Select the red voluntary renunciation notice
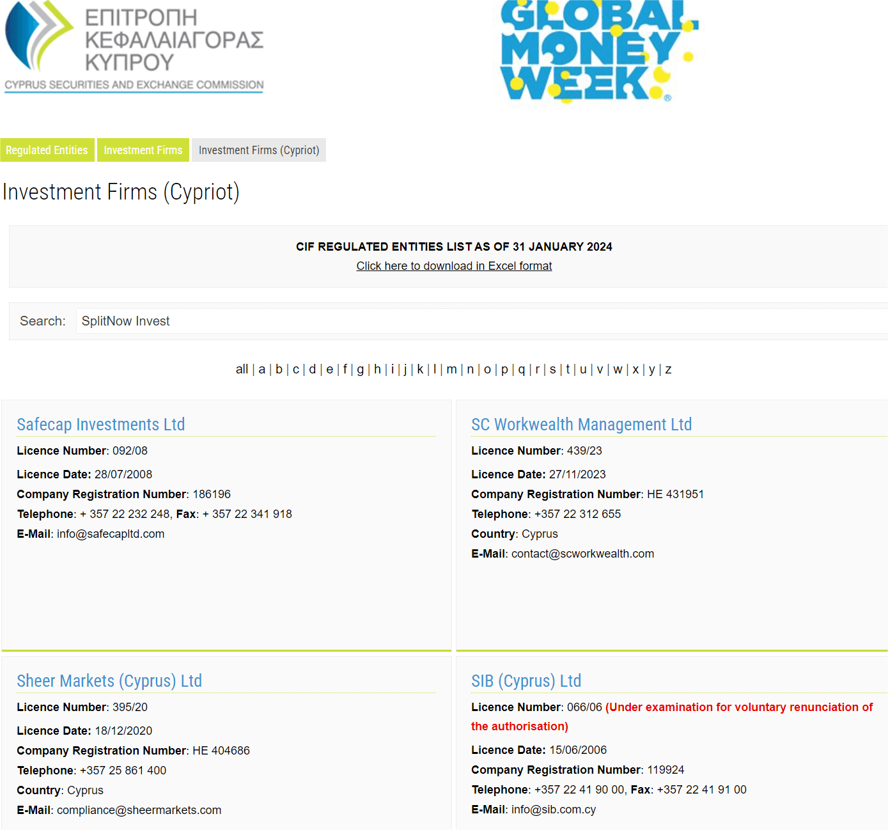 point(672,717)
